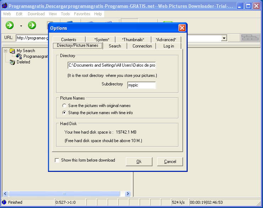Viewport: 263px width, 208px height.
Task: Click the Cancel button
Action: [x=170, y=162]
